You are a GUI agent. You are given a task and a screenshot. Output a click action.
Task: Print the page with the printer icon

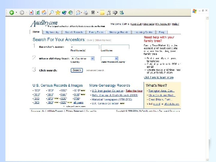pos(86,13)
